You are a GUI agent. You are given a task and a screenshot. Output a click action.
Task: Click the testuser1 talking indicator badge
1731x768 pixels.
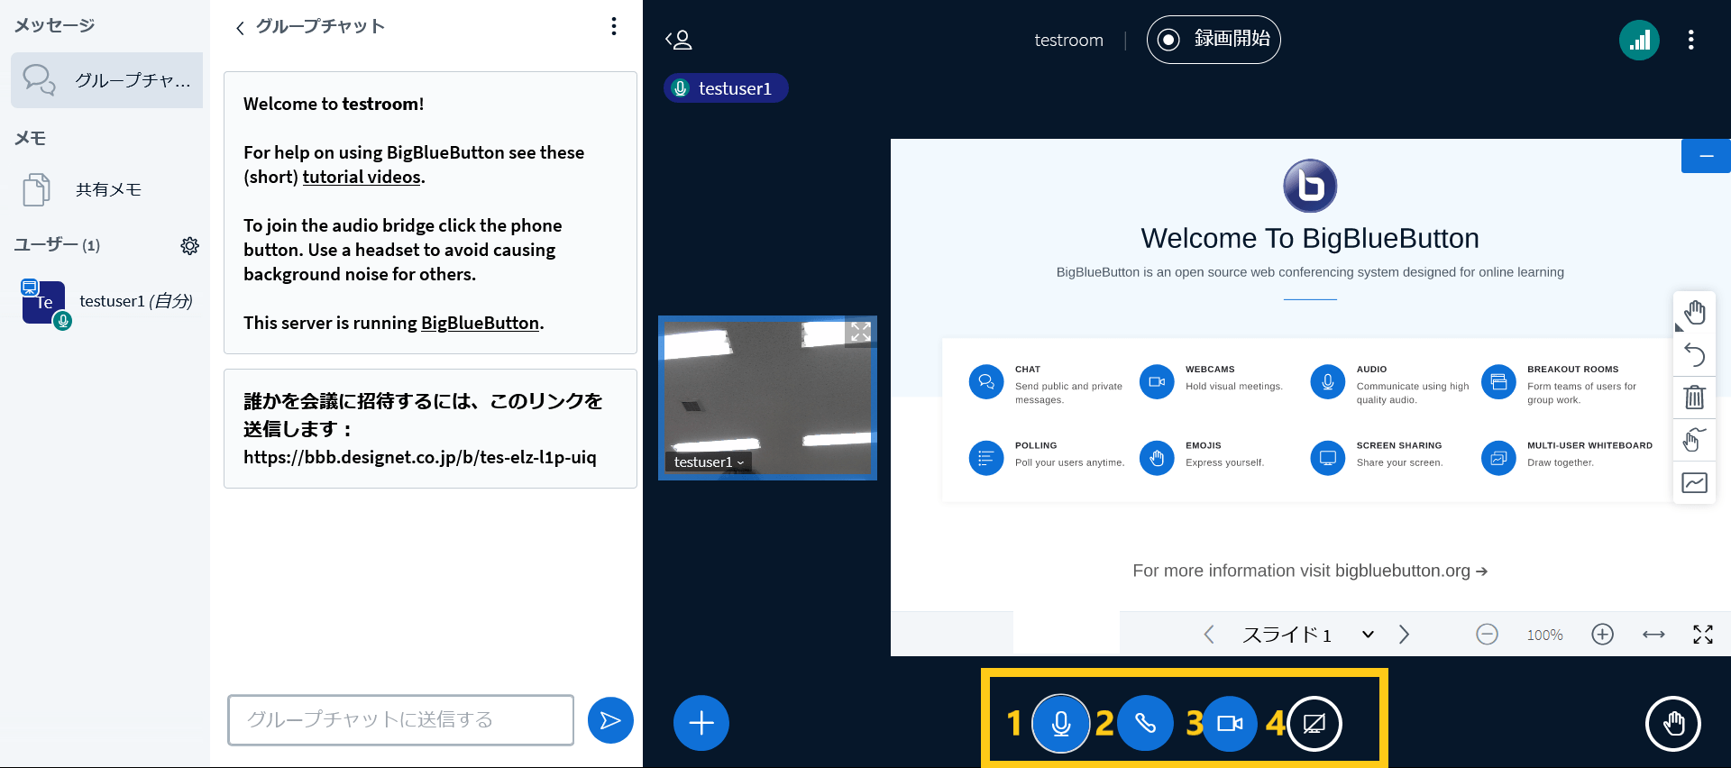[x=726, y=88]
